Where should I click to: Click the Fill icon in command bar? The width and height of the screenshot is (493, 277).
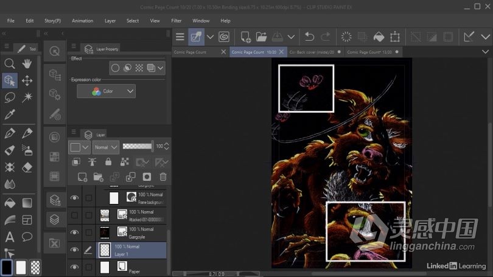(x=379, y=37)
